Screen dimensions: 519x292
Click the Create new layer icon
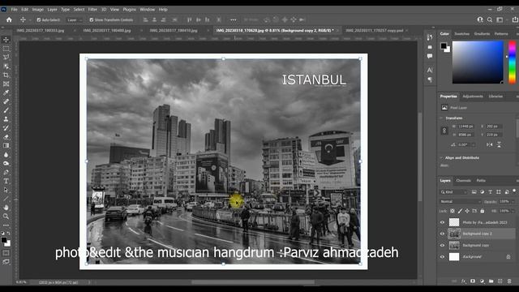point(500,281)
